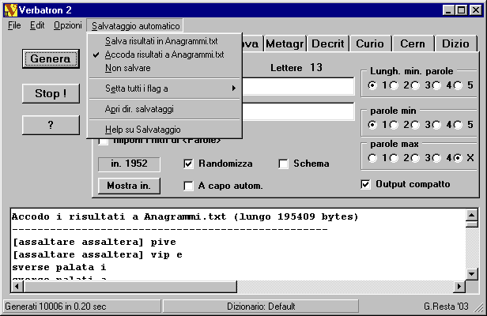The image size is (487, 316).
Task: Set parole min to 1
Action: (x=372, y=125)
